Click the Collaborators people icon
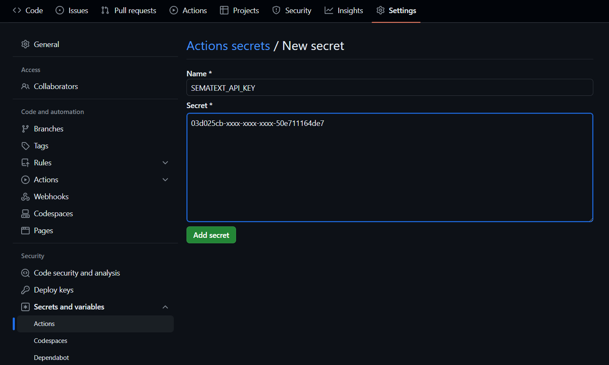 tap(25, 86)
